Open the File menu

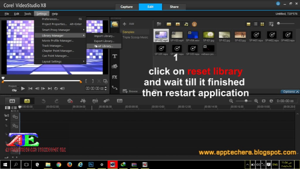7,14
